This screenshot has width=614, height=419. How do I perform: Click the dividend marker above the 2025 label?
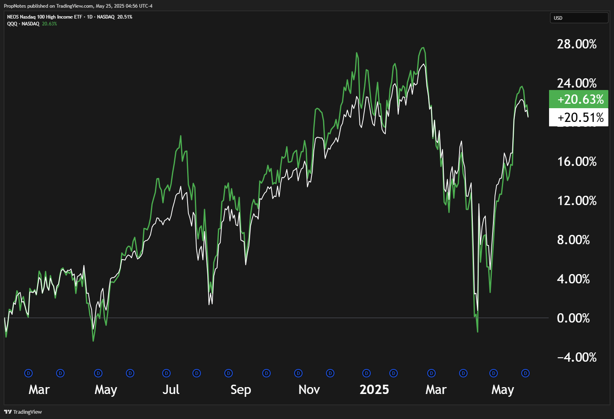[366, 373]
